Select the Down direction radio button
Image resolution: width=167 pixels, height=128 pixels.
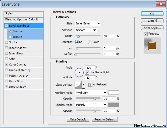point(90,42)
